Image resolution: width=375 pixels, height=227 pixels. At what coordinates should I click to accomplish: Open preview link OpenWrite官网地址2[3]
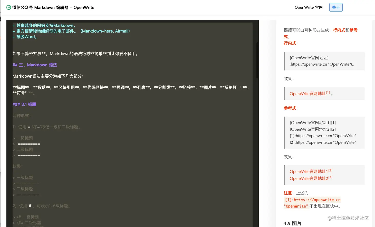click(311, 178)
